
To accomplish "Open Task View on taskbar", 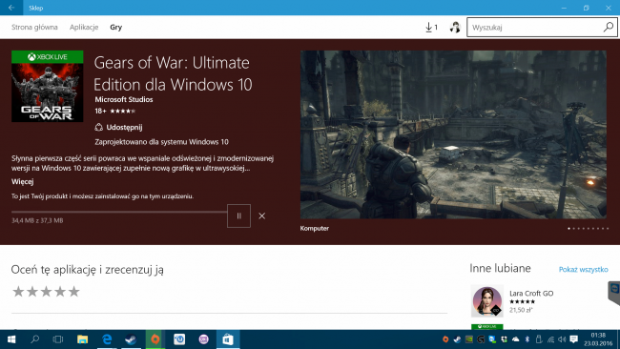I will 58,339.
